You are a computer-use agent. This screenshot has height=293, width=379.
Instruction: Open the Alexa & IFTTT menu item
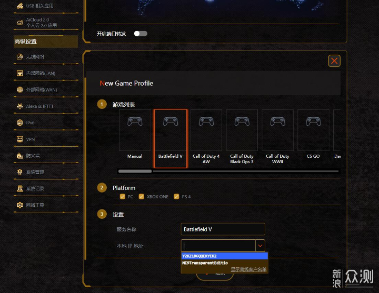coord(39,106)
